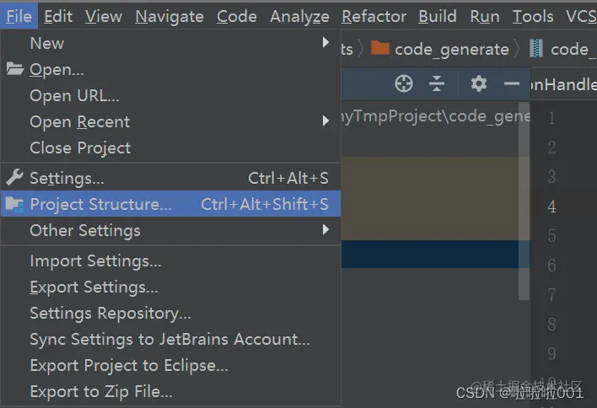This screenshot has width=597, height=408.
Task: Click the Project Structure icon
Action: 14,204
